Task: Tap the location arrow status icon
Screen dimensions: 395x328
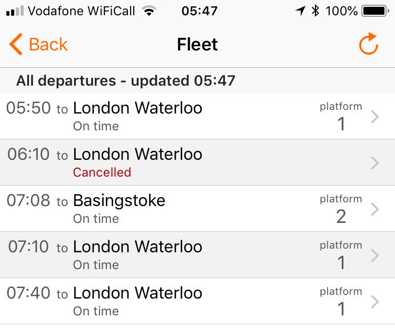Action: click(301, 11)
